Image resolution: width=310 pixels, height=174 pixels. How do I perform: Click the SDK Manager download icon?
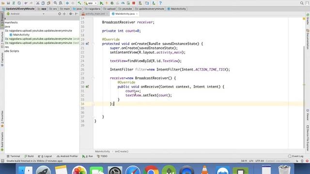point(154,3)
